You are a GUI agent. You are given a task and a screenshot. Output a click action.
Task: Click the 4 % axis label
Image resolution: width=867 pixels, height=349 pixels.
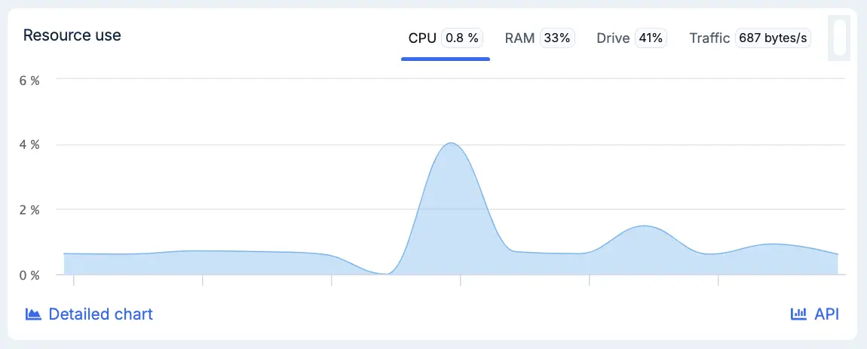tap(31, 145)
